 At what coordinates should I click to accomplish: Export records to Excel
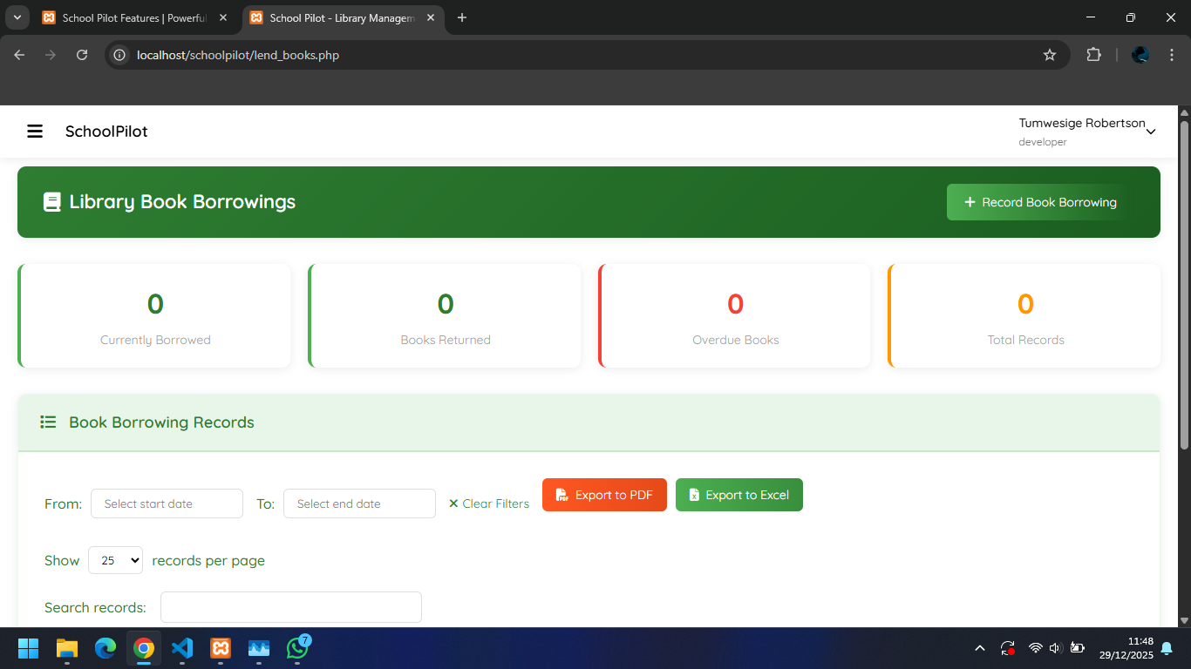coord(738,495)
